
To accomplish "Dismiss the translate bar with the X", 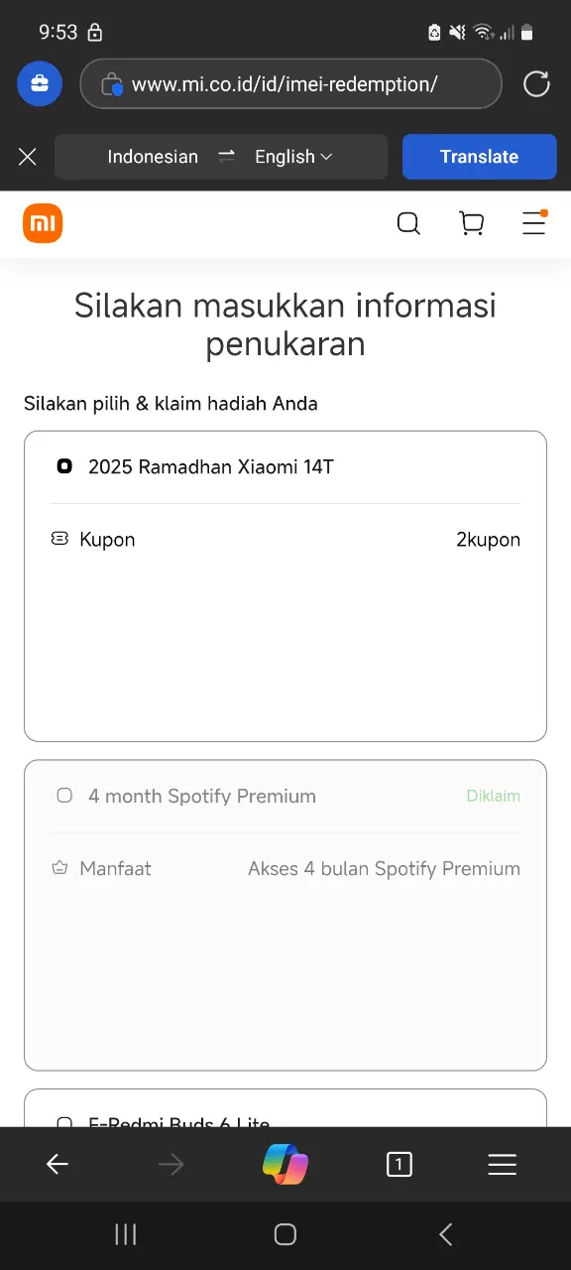I will pos(28,157).
